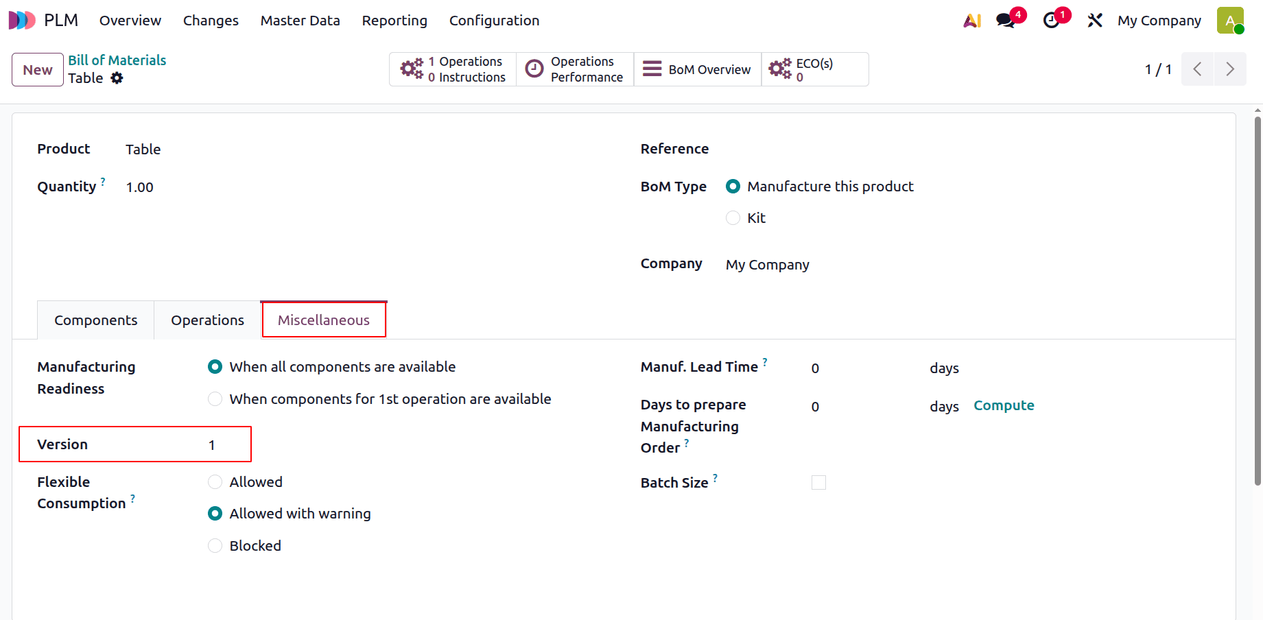Click the Manuf. Lead Time value
The image size is (1263, 620).
(x=815, y=368)
